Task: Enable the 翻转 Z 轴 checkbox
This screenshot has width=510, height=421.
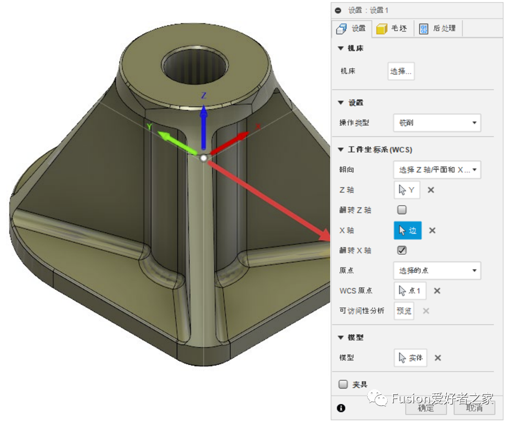Action: coord(402,210)
